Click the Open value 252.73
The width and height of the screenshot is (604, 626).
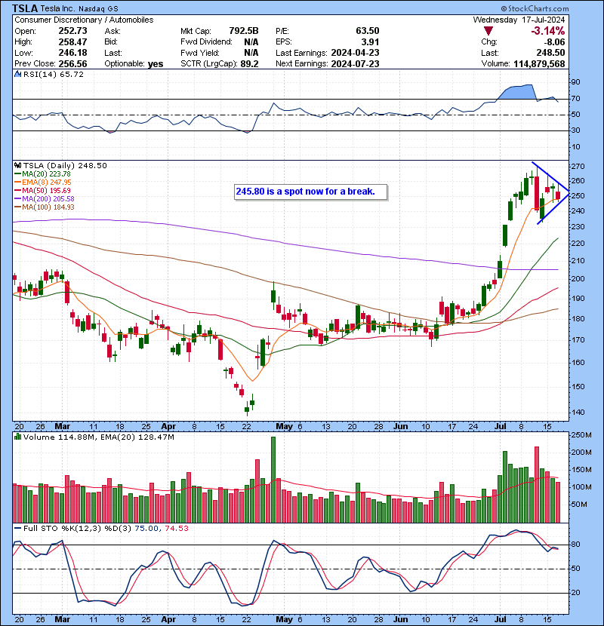pos(72,31)
